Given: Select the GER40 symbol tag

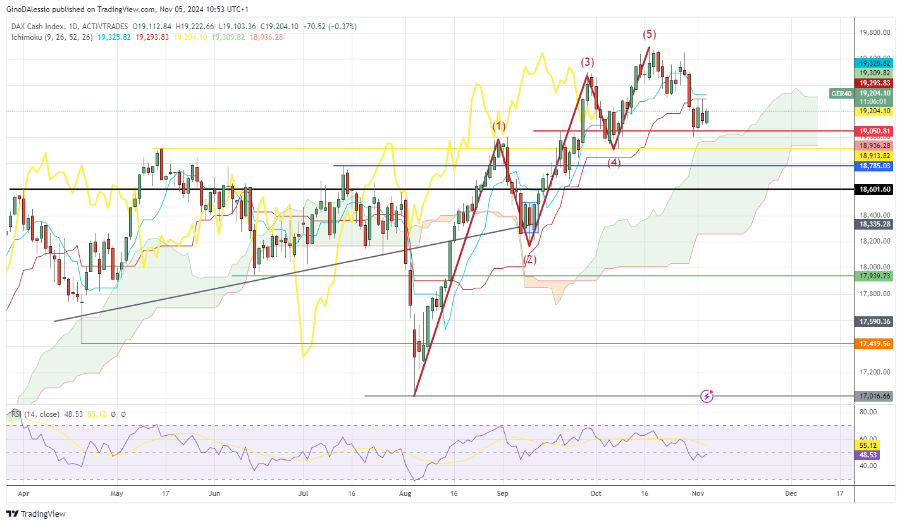Looking at the screenshot, I should click(x=841, y=94).
